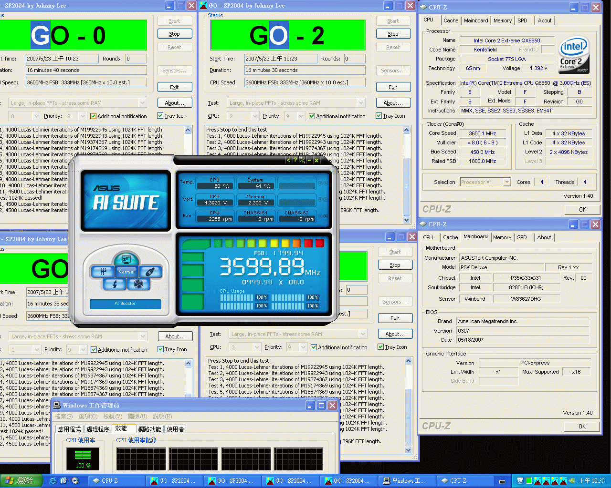
Task: Expand the Priority dropdown in GO-2
Action: tap(302, 116)
